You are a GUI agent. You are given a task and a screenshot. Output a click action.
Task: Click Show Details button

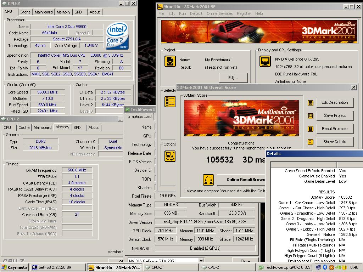pyautogui.click(x=335, y=142)
